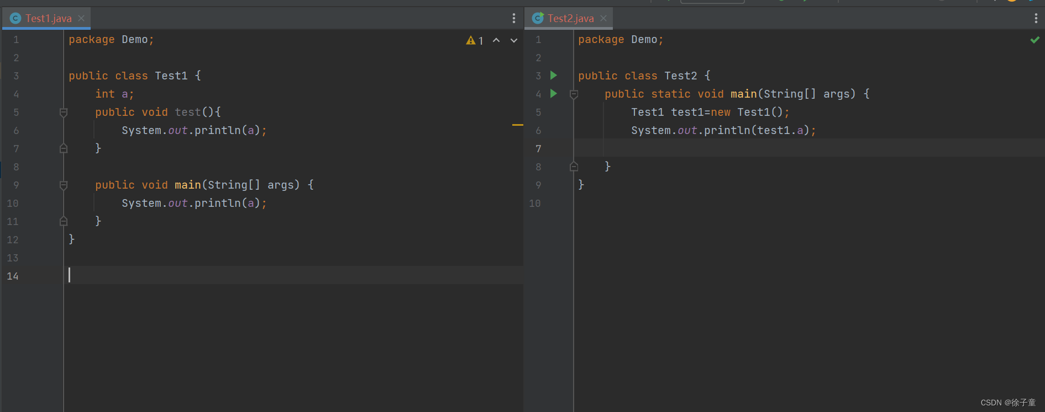Screen dimensions: 1045x412
Task: Click line number 14 in Test1 gutter
Action: click(x=13, y=276)
